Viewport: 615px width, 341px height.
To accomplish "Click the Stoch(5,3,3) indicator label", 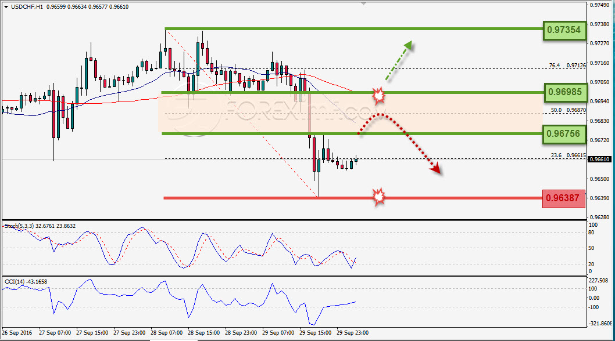I will pyautogui.click(x=40, y=226).
